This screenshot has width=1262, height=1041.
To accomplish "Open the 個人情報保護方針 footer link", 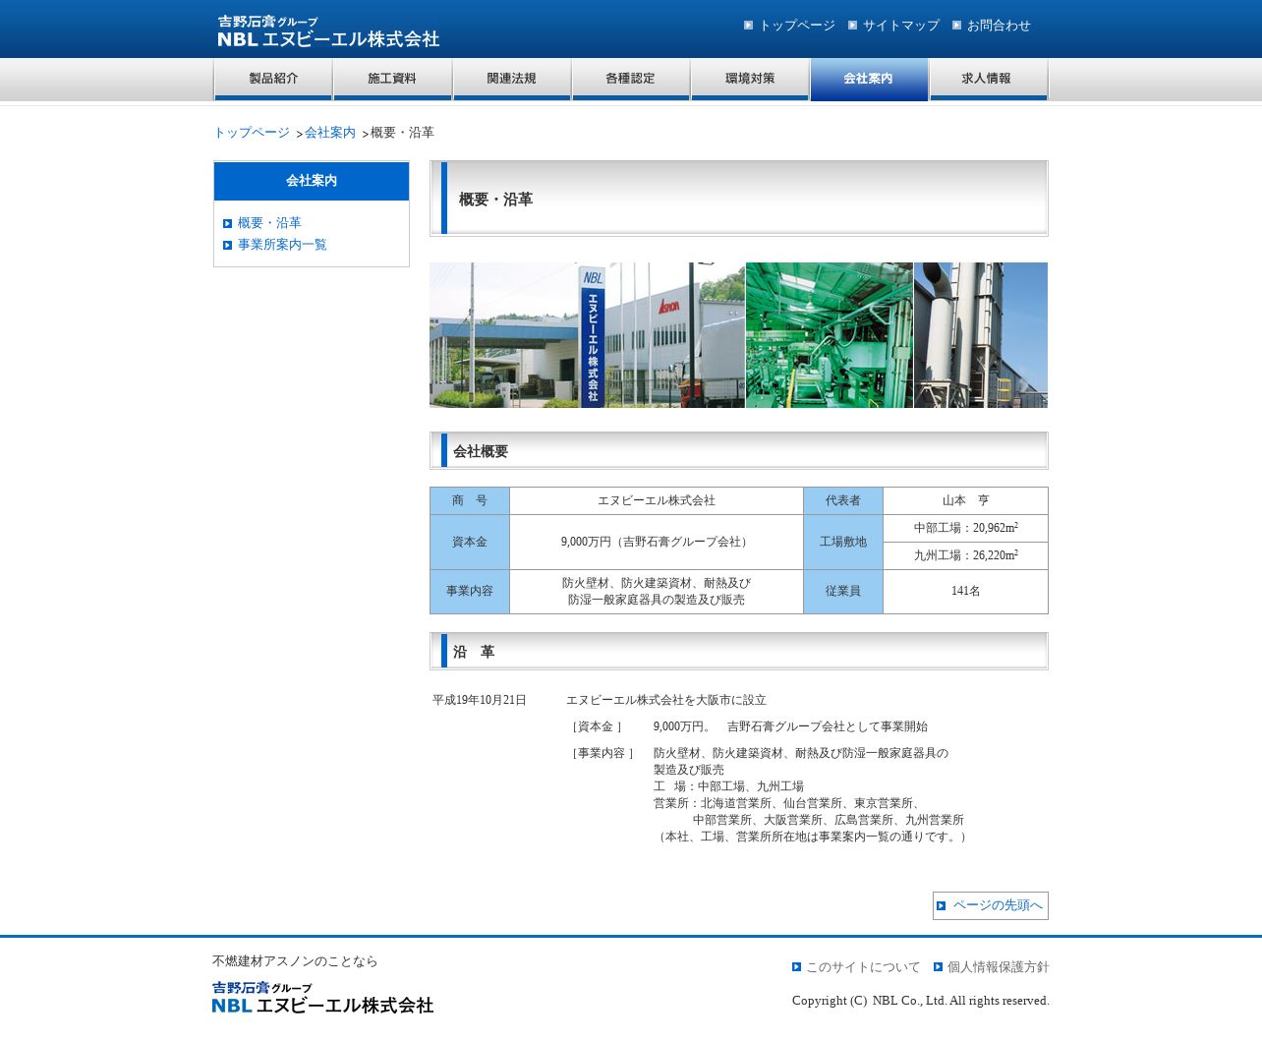I will [999, 967].
